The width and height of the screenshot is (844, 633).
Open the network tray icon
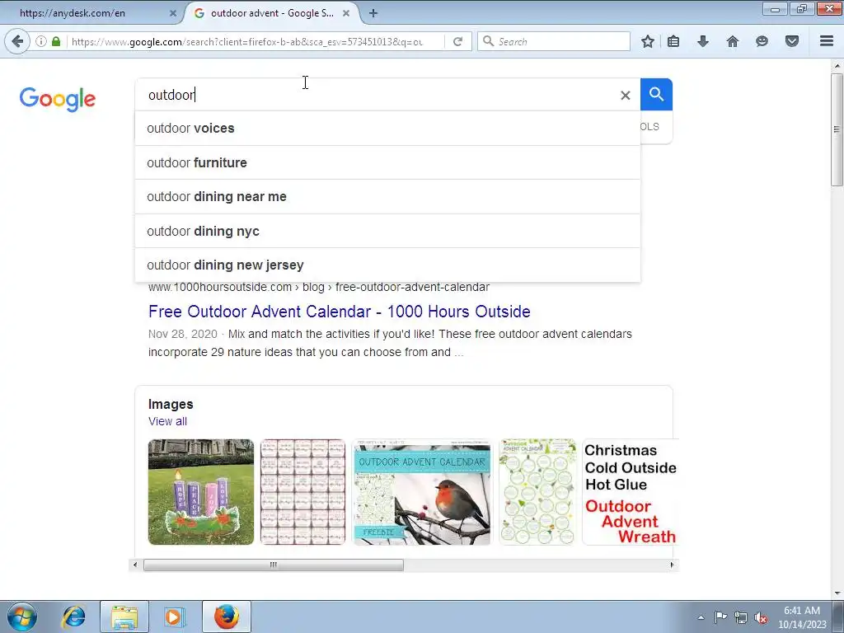click(x=741, y=617)
